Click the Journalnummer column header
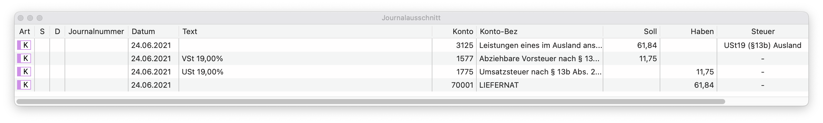This screenshot has width=823, height=123. click(96, 32)
